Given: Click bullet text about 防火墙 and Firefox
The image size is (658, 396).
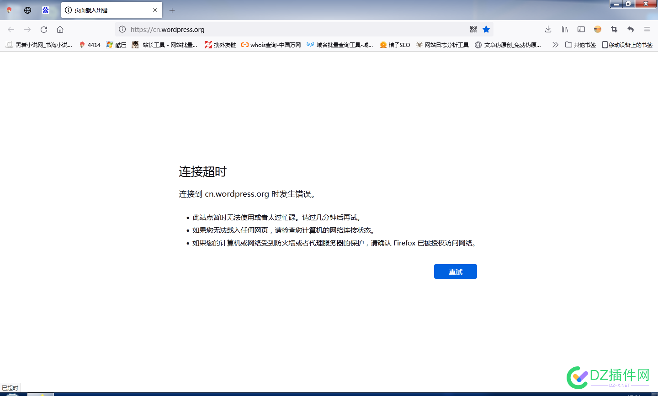Looking at the screenshot, I should pos(335,243).
